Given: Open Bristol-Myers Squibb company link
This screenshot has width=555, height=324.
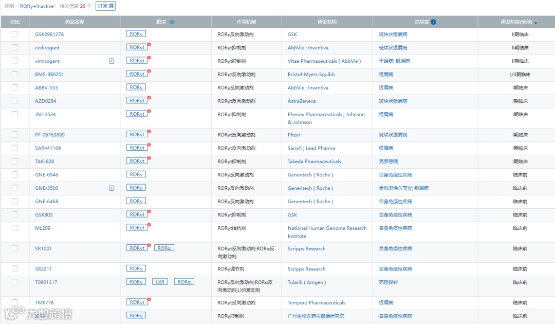Looking at the screenshot, I should pos(311,75).
